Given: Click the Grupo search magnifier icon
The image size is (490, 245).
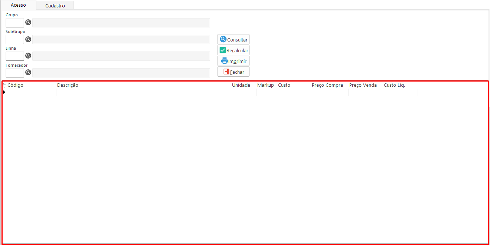Looking at the screenshot, I should click(x=28, y=23).
